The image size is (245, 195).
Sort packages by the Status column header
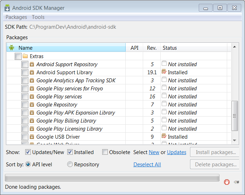pos(170,48)
